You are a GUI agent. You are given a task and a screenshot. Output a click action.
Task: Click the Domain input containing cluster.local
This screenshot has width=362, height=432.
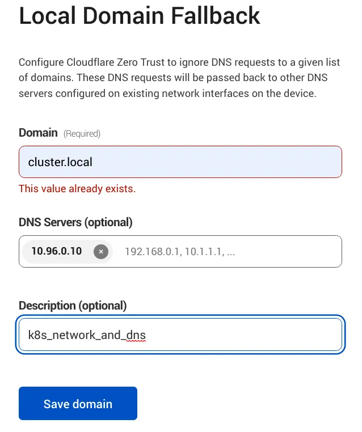click(x=180, y=162)
